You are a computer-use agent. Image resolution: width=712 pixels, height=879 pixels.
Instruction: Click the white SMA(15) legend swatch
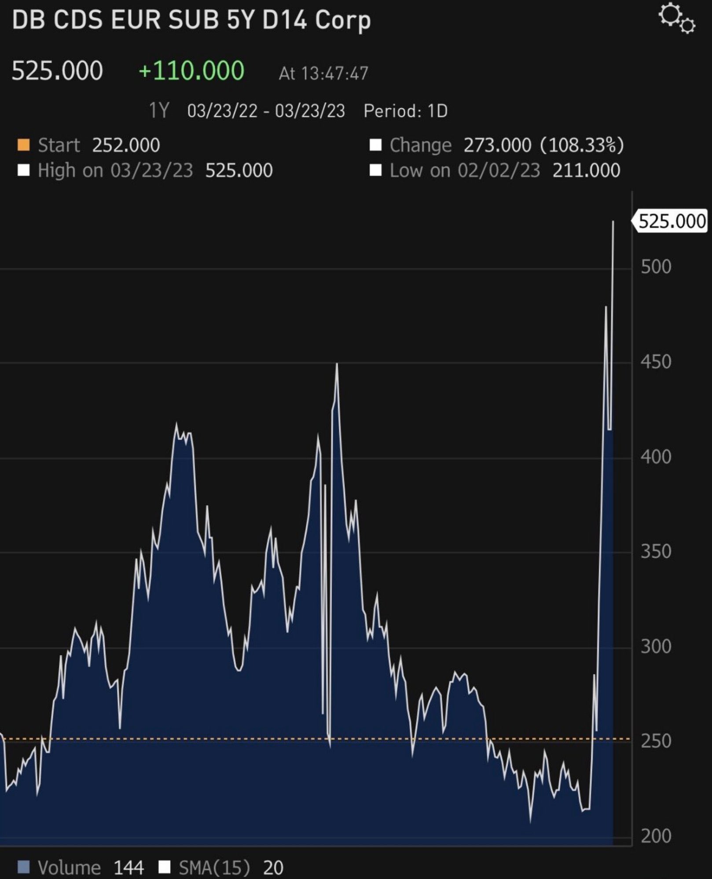tap(164, 868)
